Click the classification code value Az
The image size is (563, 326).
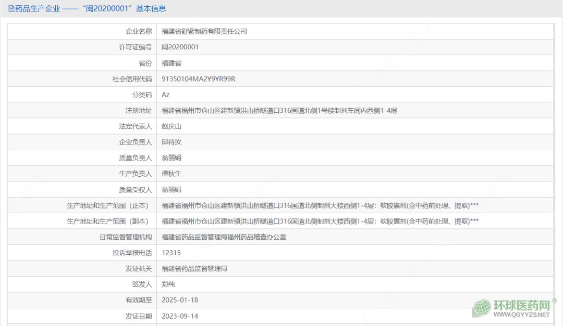click(x=166, y=95)
